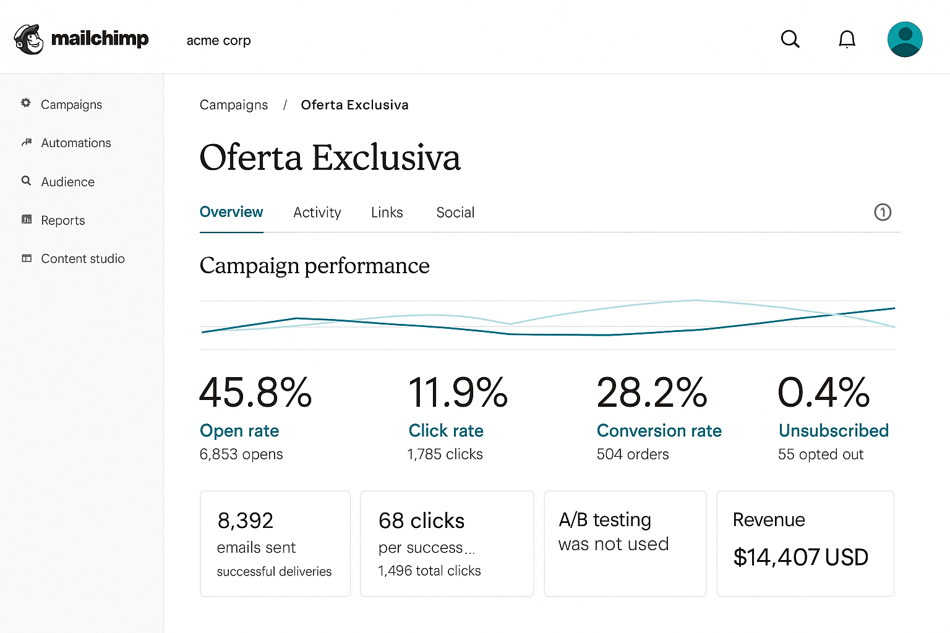Open the user profile avatar
950x633 pixels.
(905, 39)
